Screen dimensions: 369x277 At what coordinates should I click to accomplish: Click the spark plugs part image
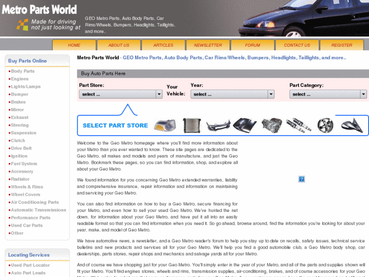(298, 126)
